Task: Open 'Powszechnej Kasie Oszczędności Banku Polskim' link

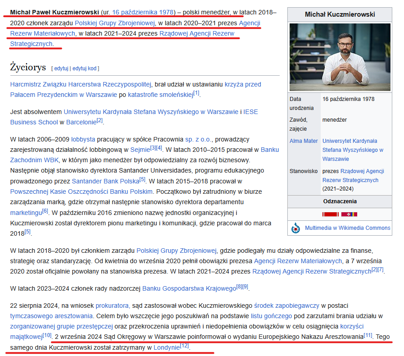Action: [81, 192]
